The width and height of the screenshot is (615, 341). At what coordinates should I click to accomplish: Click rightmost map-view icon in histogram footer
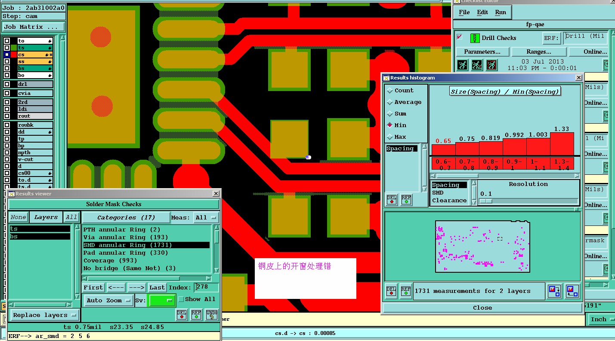tap(572, 291)
